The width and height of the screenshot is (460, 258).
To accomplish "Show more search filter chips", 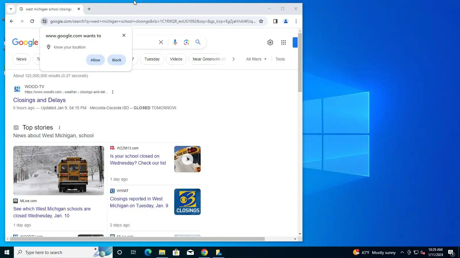I will point(233,59).
